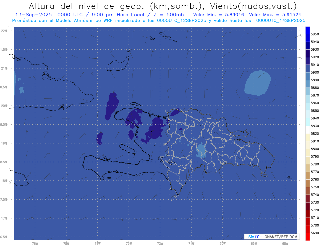This screenshot has height=247, width=320.
Task: Click the '20N' latitude label
Action: (5, 106)
